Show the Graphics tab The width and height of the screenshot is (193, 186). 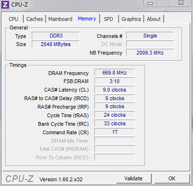[131, 19]
